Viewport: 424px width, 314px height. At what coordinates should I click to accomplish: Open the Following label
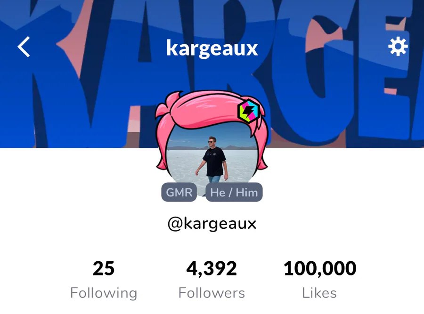[104, 293]
